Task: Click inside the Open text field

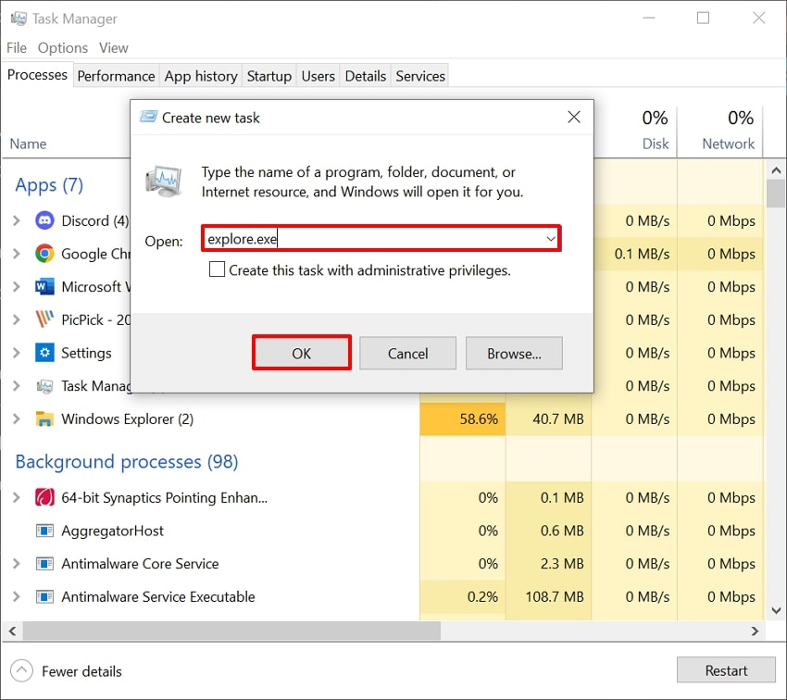Action: (x=352, y=238)
